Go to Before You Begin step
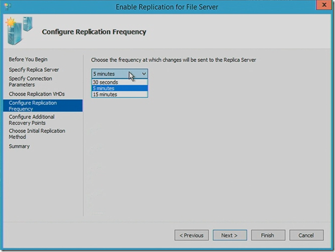This screenshot has height=252, width=335. (28, 59)
